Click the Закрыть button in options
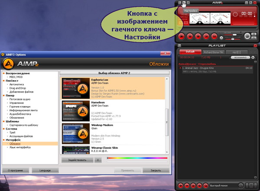Screen dimensions: 260x191 coord(156,171)
